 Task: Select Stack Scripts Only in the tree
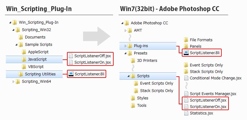[x=157, y=91]
